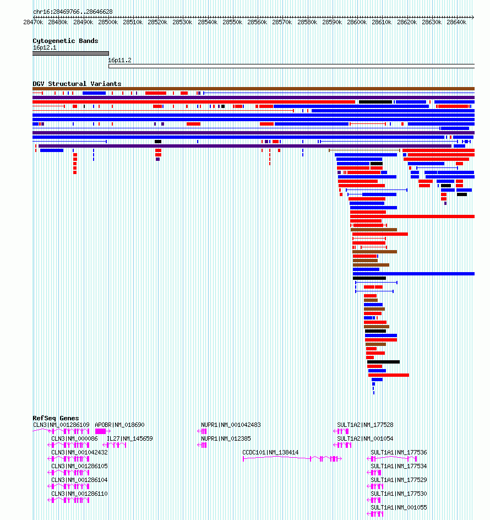Open gene label CLN3|NM_001286109
This screenshot has height=520, width=490.
pyautogui.click(x=61, y=425)
